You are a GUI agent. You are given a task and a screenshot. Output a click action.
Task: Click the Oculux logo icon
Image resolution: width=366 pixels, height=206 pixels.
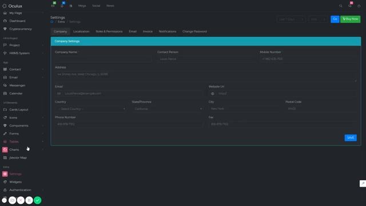click(x=5, y=6)
